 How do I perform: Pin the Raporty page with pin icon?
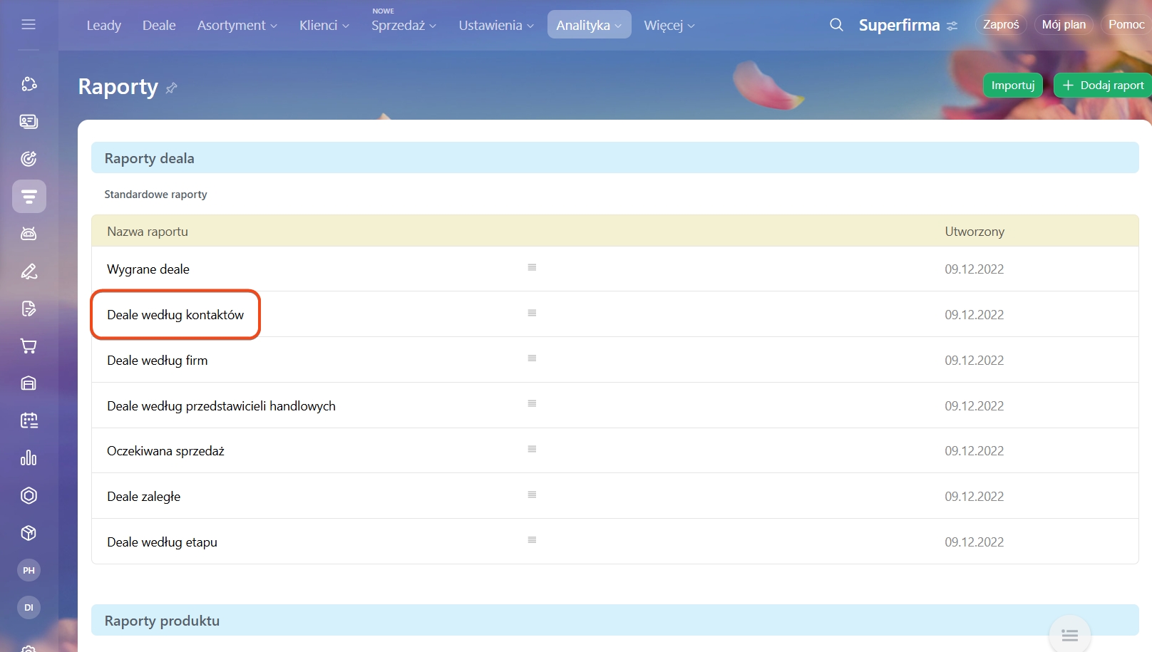[171, 88]
